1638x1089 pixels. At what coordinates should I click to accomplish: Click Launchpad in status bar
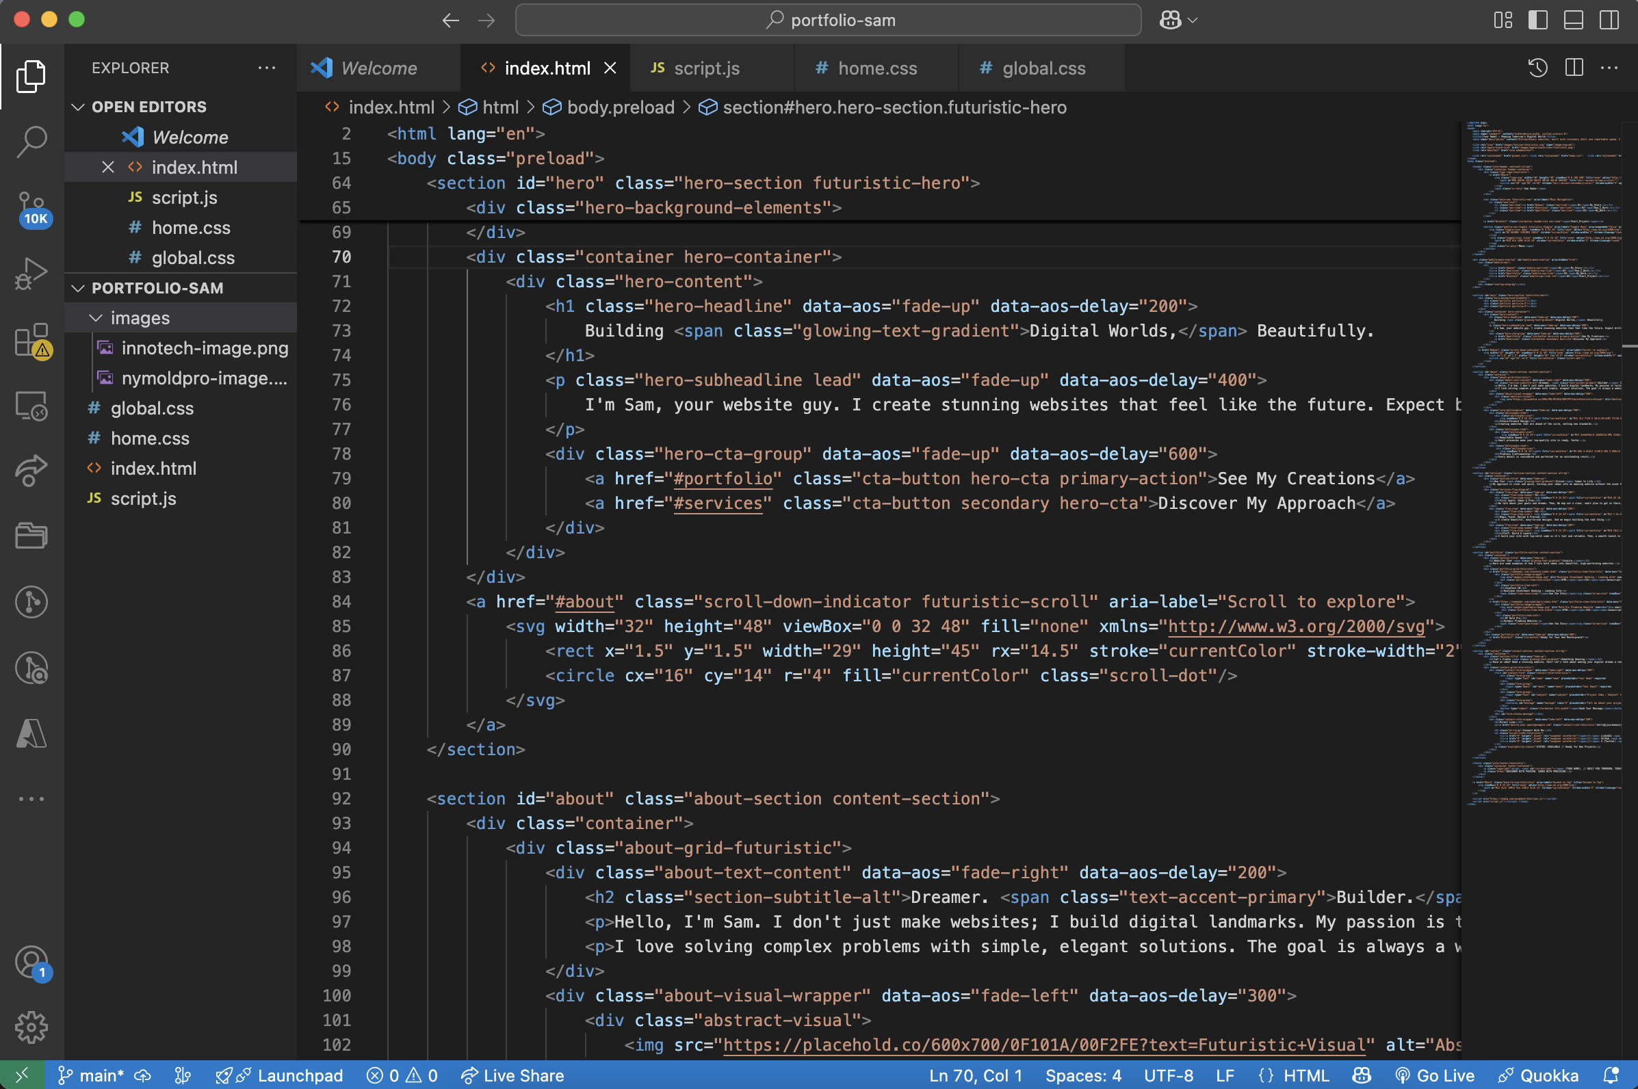click(x=279, y=1076)
